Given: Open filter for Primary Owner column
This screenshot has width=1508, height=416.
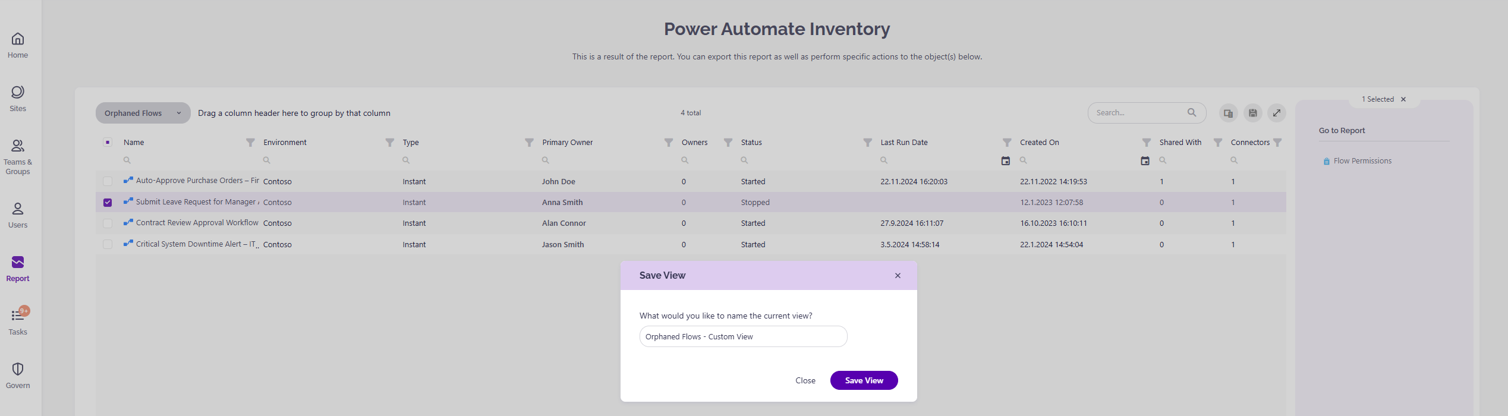Looking at the screenshot, I should point(669,143).
